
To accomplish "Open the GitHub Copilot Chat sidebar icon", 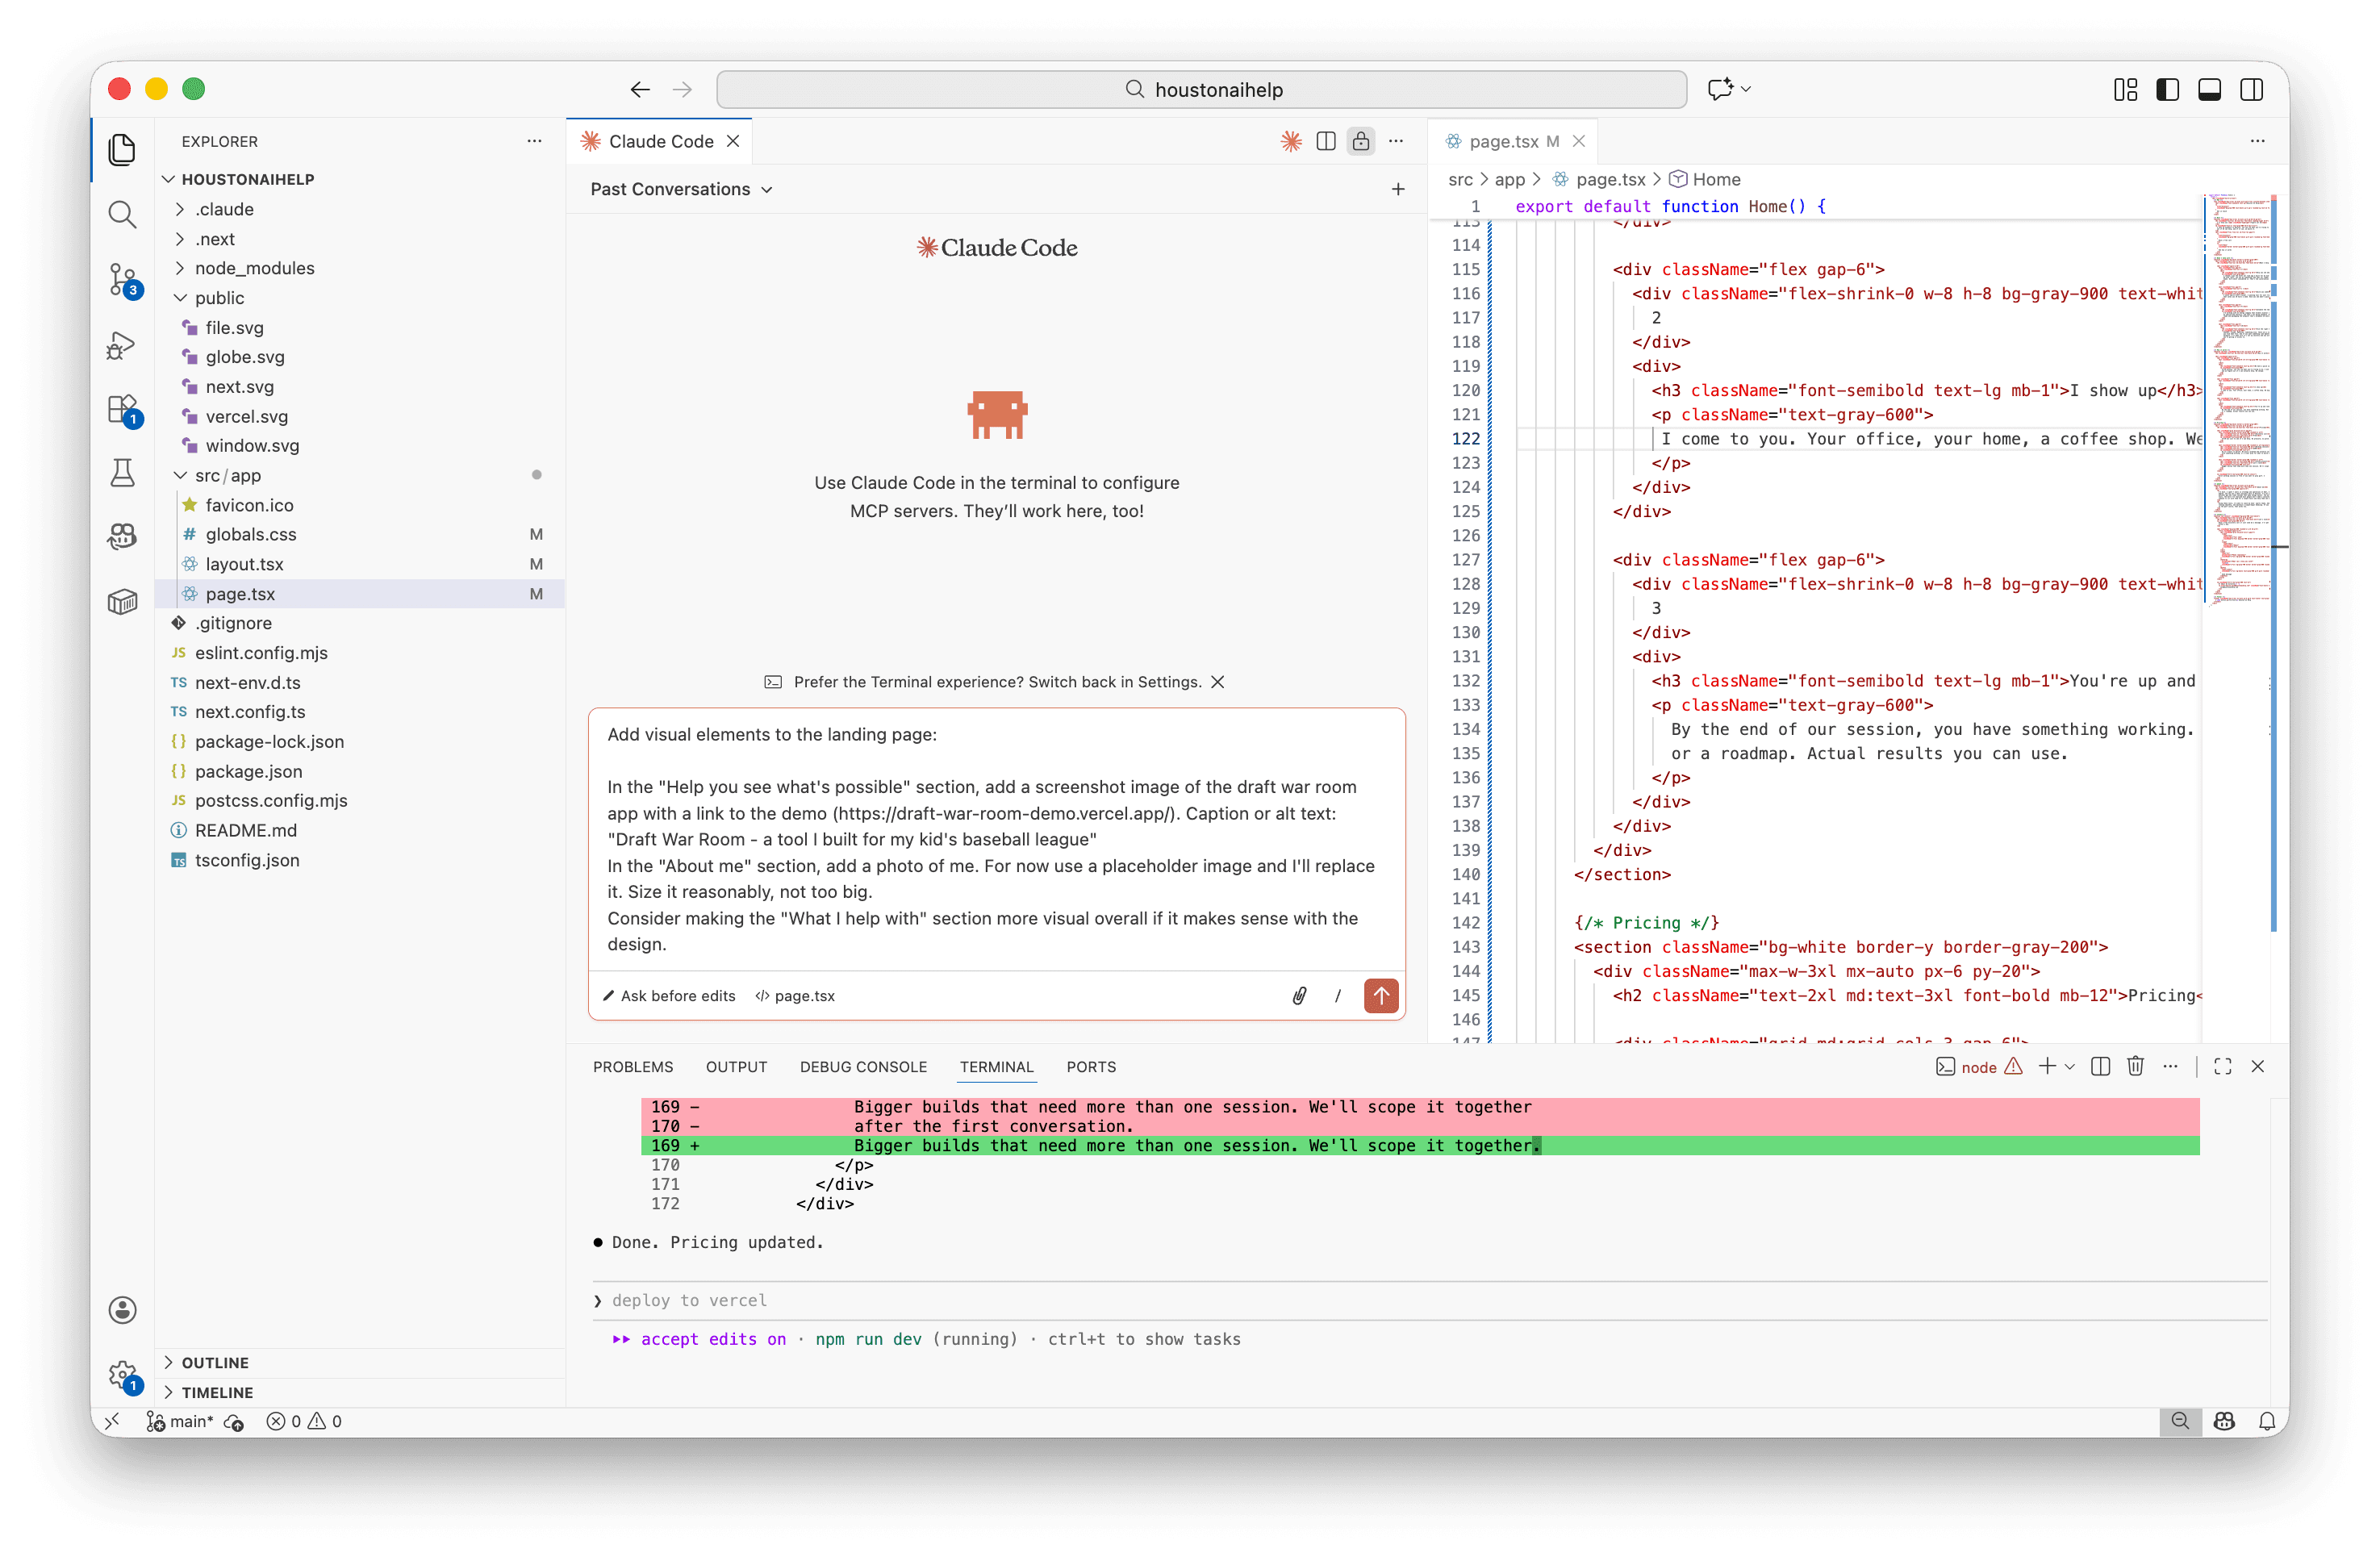I will tap(122, 536).
